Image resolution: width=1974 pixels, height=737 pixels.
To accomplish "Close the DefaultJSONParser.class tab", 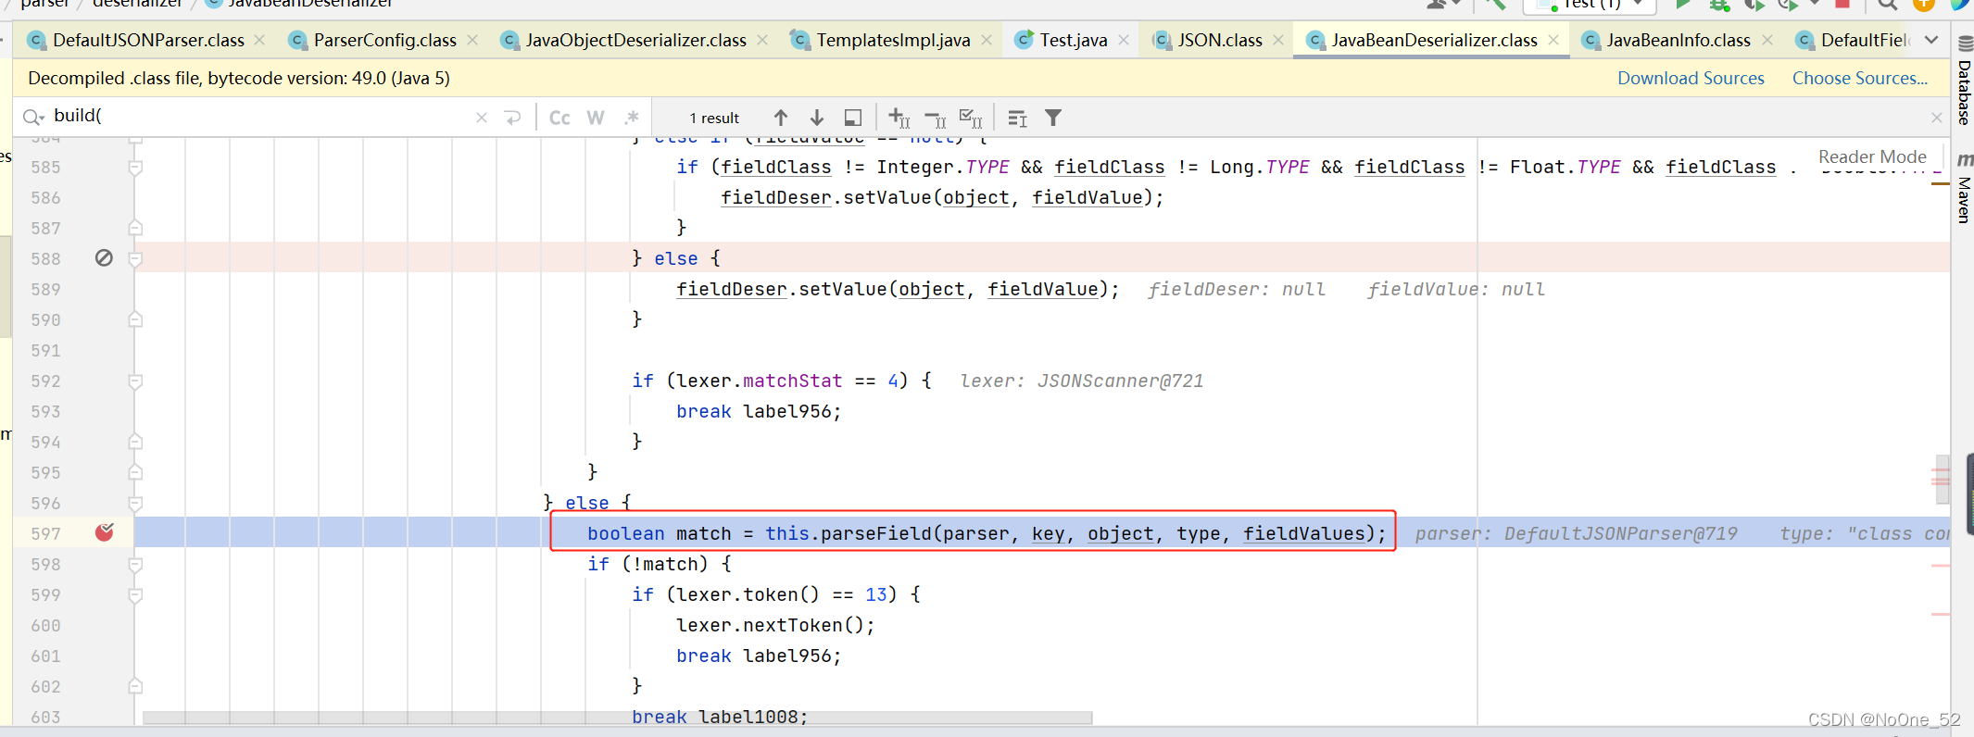I will click(259, 40).
